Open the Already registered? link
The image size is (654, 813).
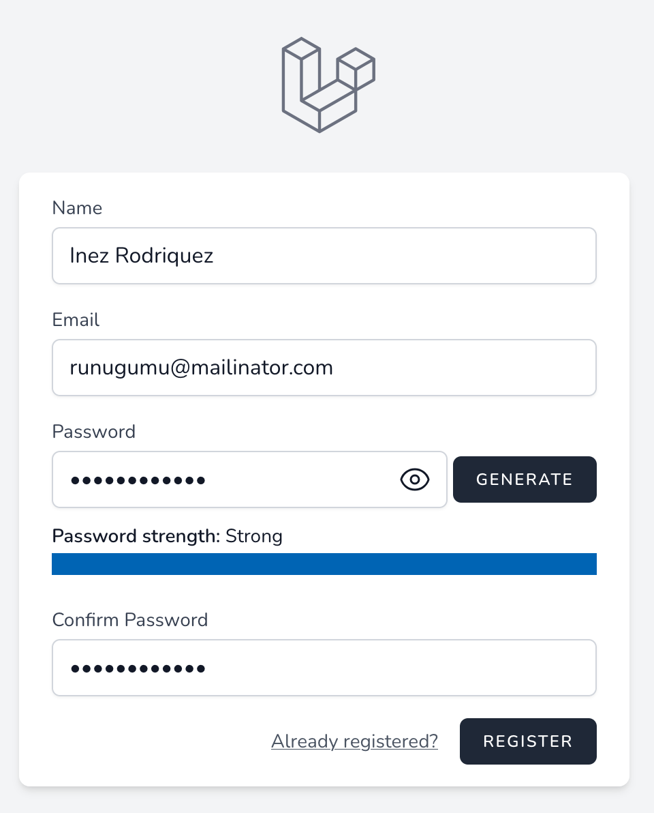click(x=354, y=741)
